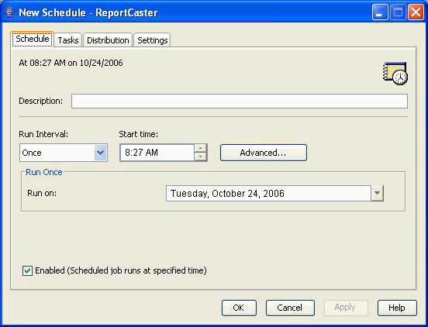428x327 pixels.
Task: Confirm the schedule with OK
Action: [x=239, y=308]
